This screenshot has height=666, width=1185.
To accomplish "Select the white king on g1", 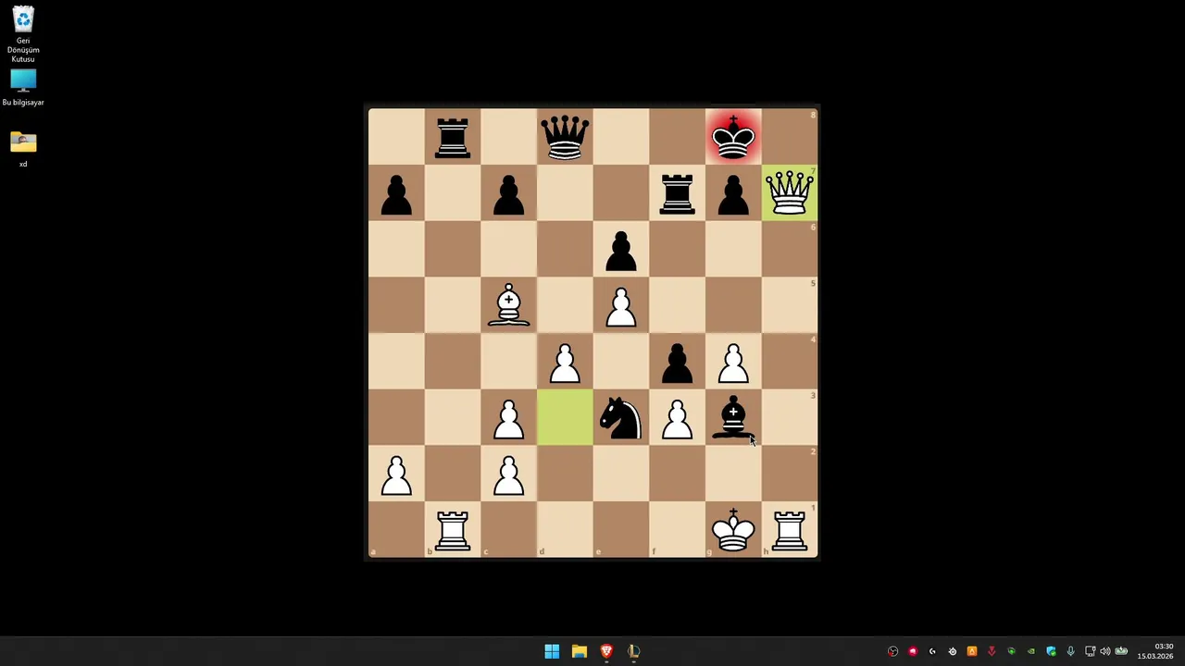I will [733, 530].
